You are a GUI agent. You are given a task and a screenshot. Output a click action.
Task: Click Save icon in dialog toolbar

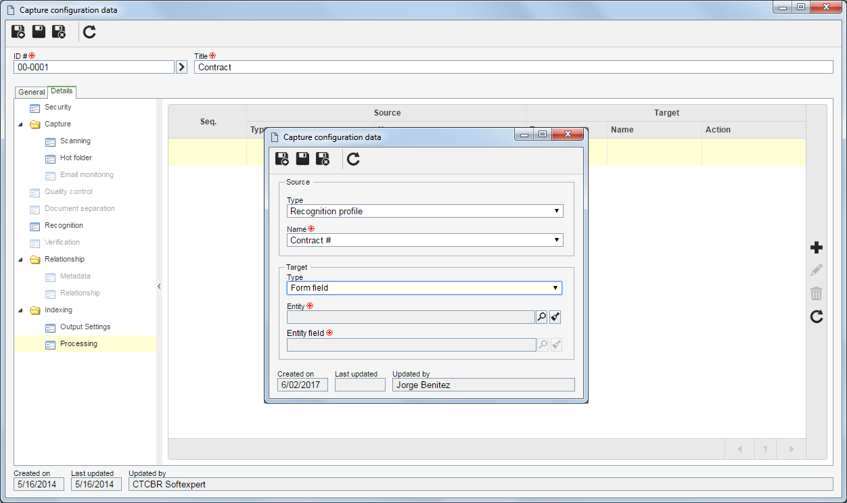pyautogui.click(x=302, y=159)
